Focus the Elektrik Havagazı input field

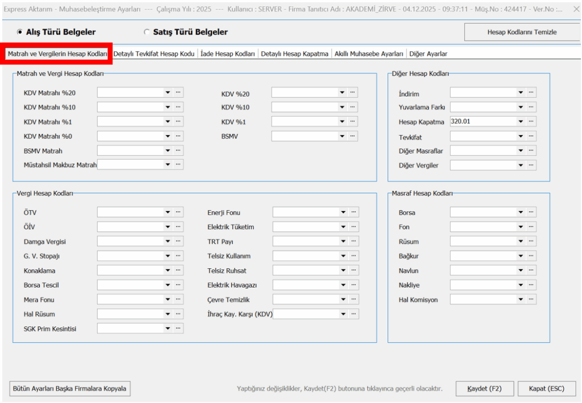pos(306,285)
